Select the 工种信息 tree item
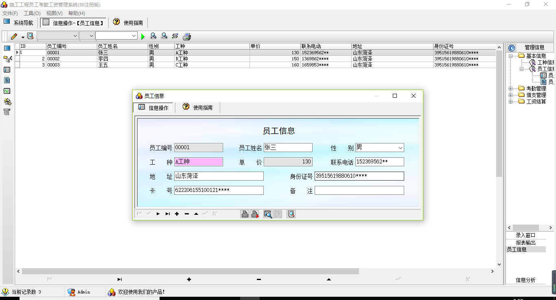The width and height of the screenshot is (556, 300). pos(545,62)
